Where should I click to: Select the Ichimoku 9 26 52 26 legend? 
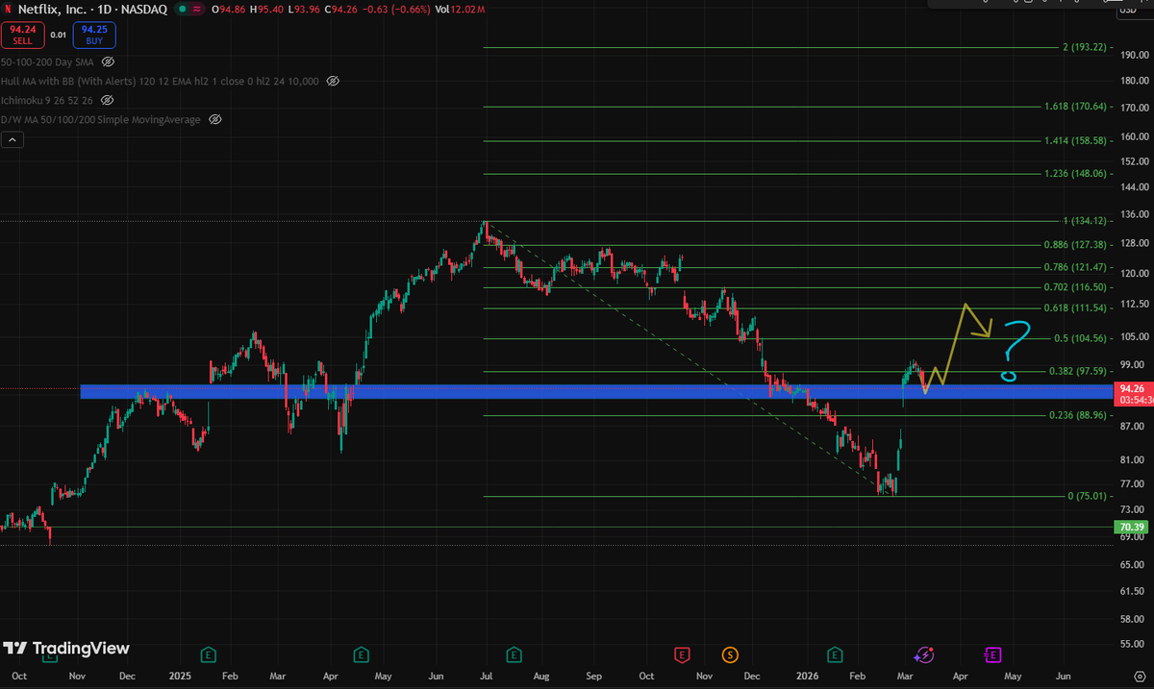tap(47, 100)
